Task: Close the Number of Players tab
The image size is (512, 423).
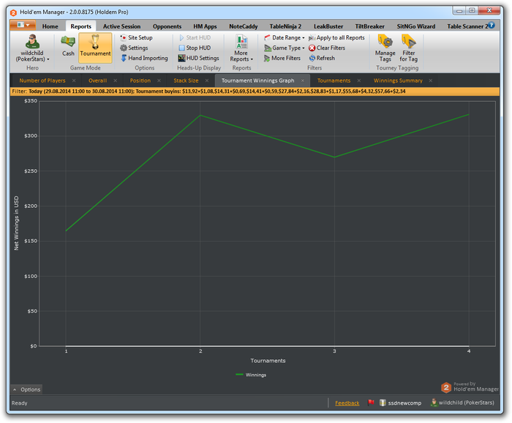Action: coord(74,81)
